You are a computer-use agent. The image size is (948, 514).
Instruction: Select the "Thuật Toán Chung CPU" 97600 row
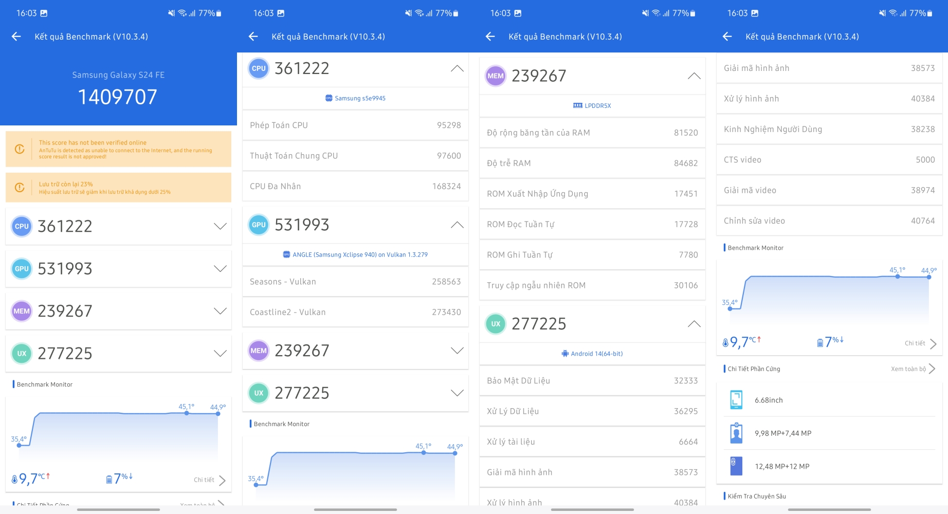[355, 156]
